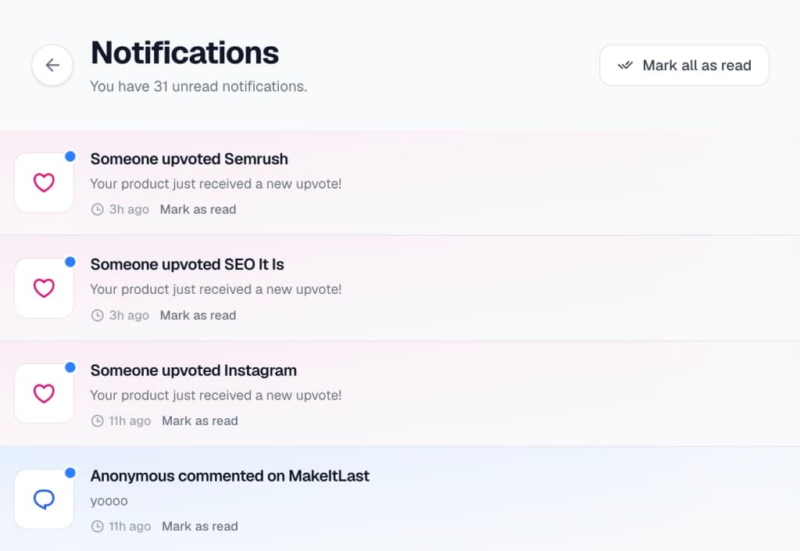Image resolution: width=800 pixels, height=551 pixels.
Task: Click the clock icon beside Instagram 11h timestamp
Action: tap(96, 420)
